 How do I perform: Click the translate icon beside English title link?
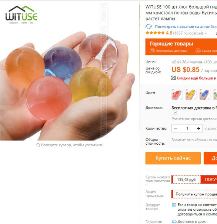click(x=149, y=27)
